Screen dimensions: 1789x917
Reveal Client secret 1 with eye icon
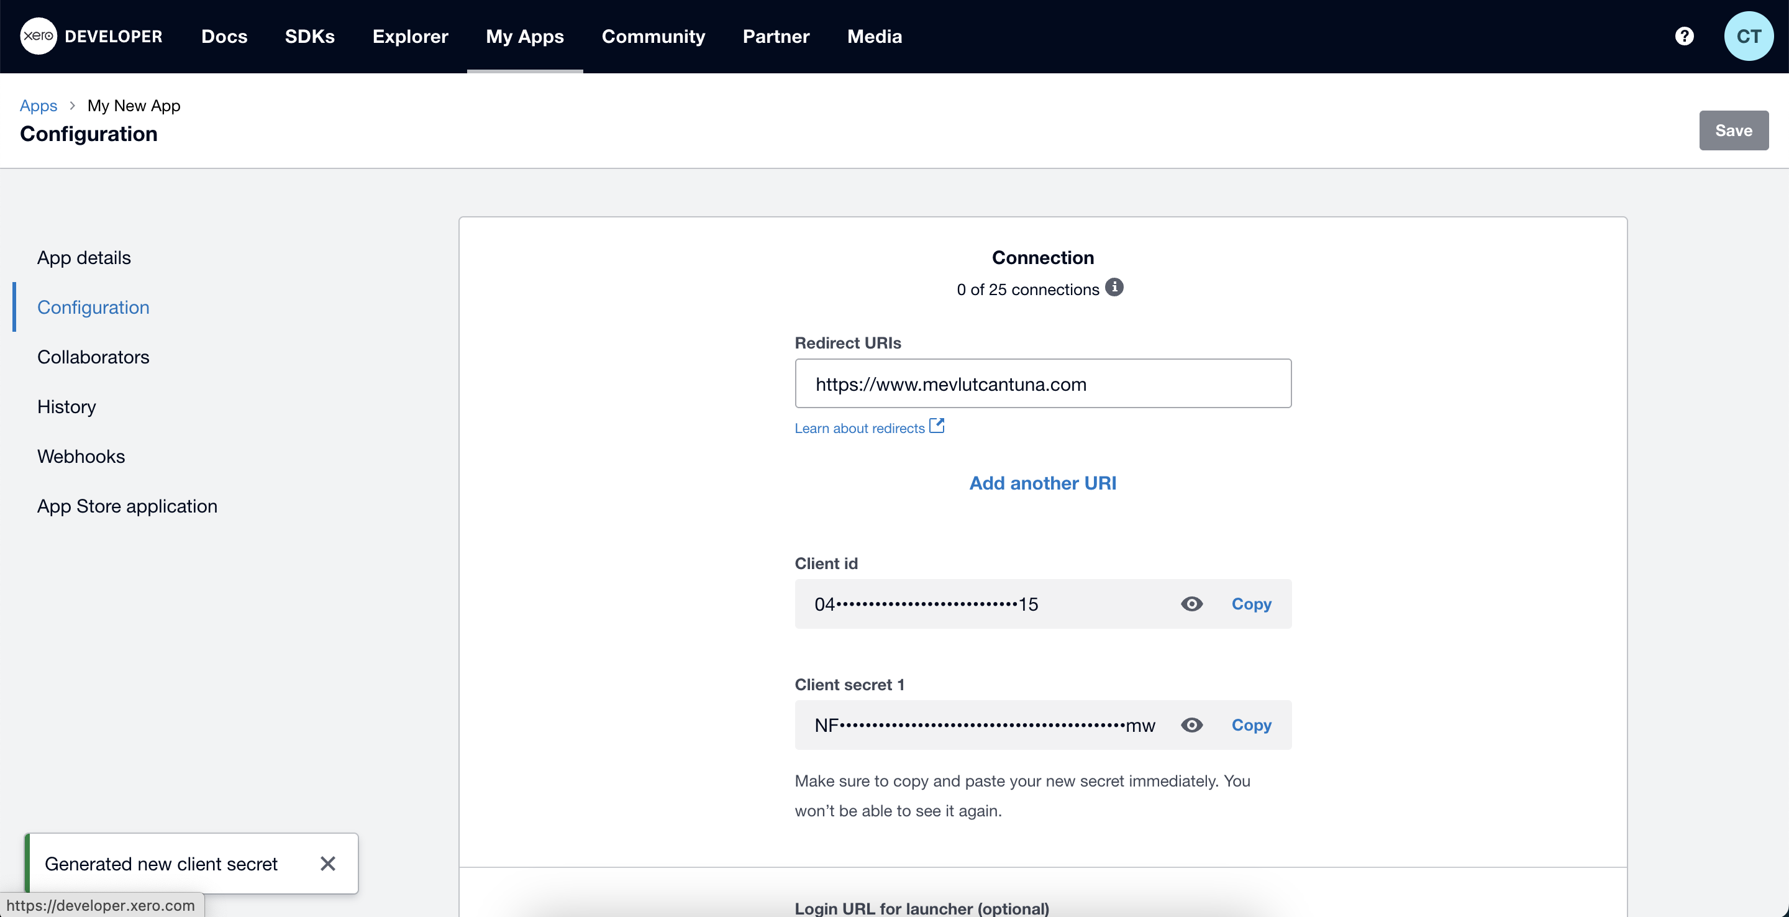coord(1192,725)
